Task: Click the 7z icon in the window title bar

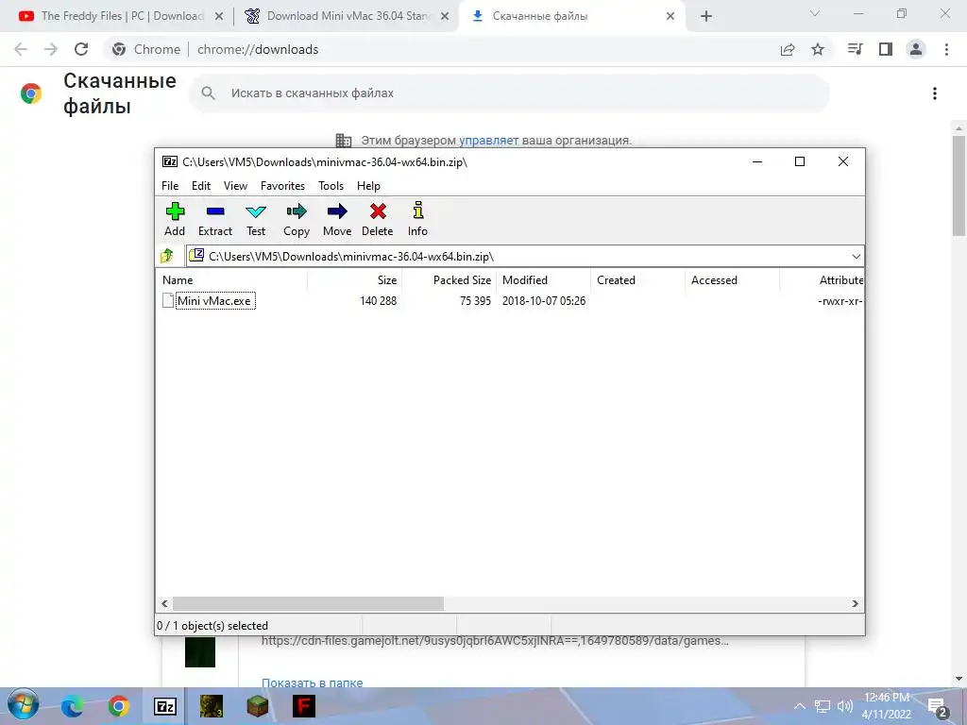Action: click(x=170, y=161)
